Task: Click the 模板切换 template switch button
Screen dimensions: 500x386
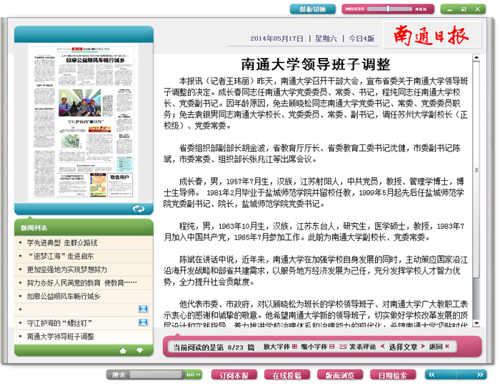Action: (x=313, y=9)
